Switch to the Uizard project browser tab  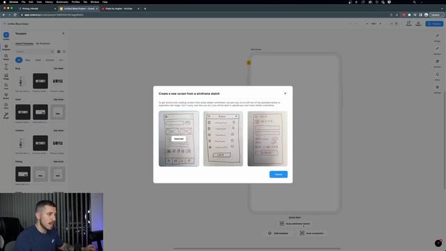(78, 8)
